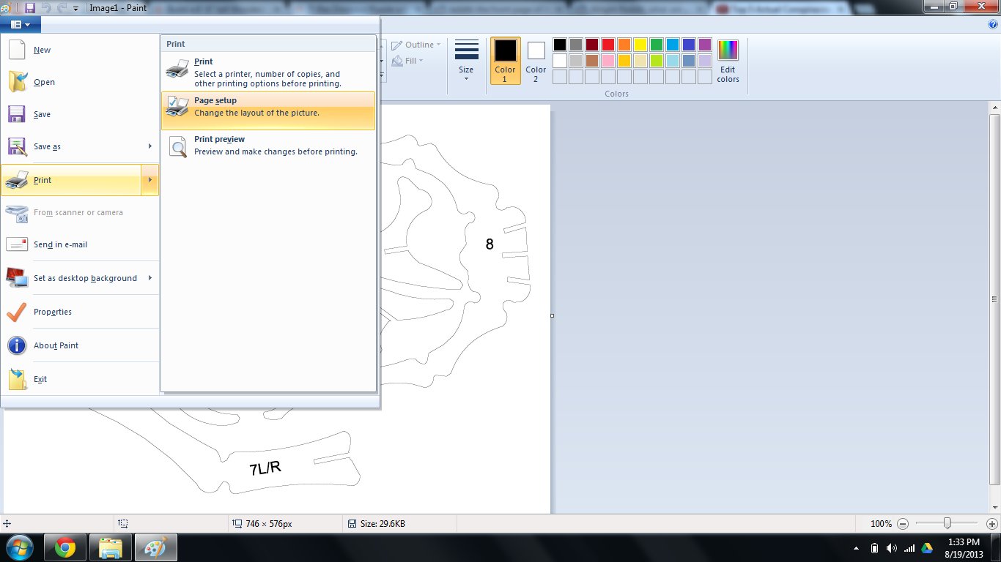Screen dimensions: 1001x562
Task: Open About Paint info entry
Action: [80, 345]
